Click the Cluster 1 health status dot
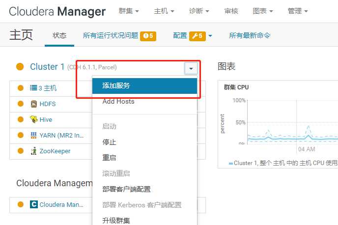338x225 pixels. (20, 67)
